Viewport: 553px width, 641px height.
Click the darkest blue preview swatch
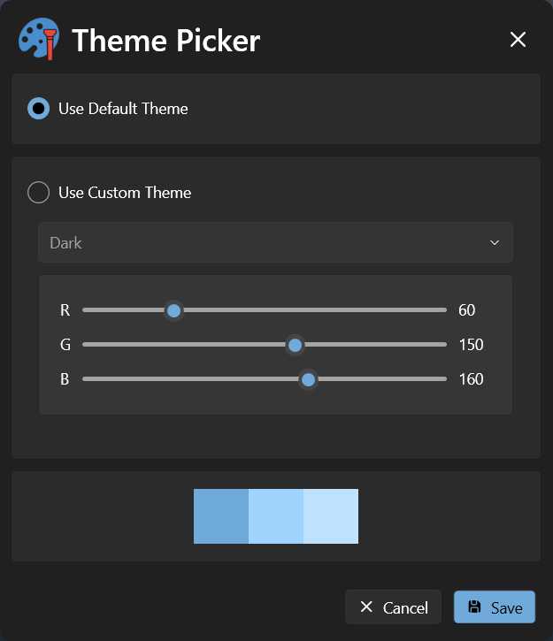(x=221, y=516)
